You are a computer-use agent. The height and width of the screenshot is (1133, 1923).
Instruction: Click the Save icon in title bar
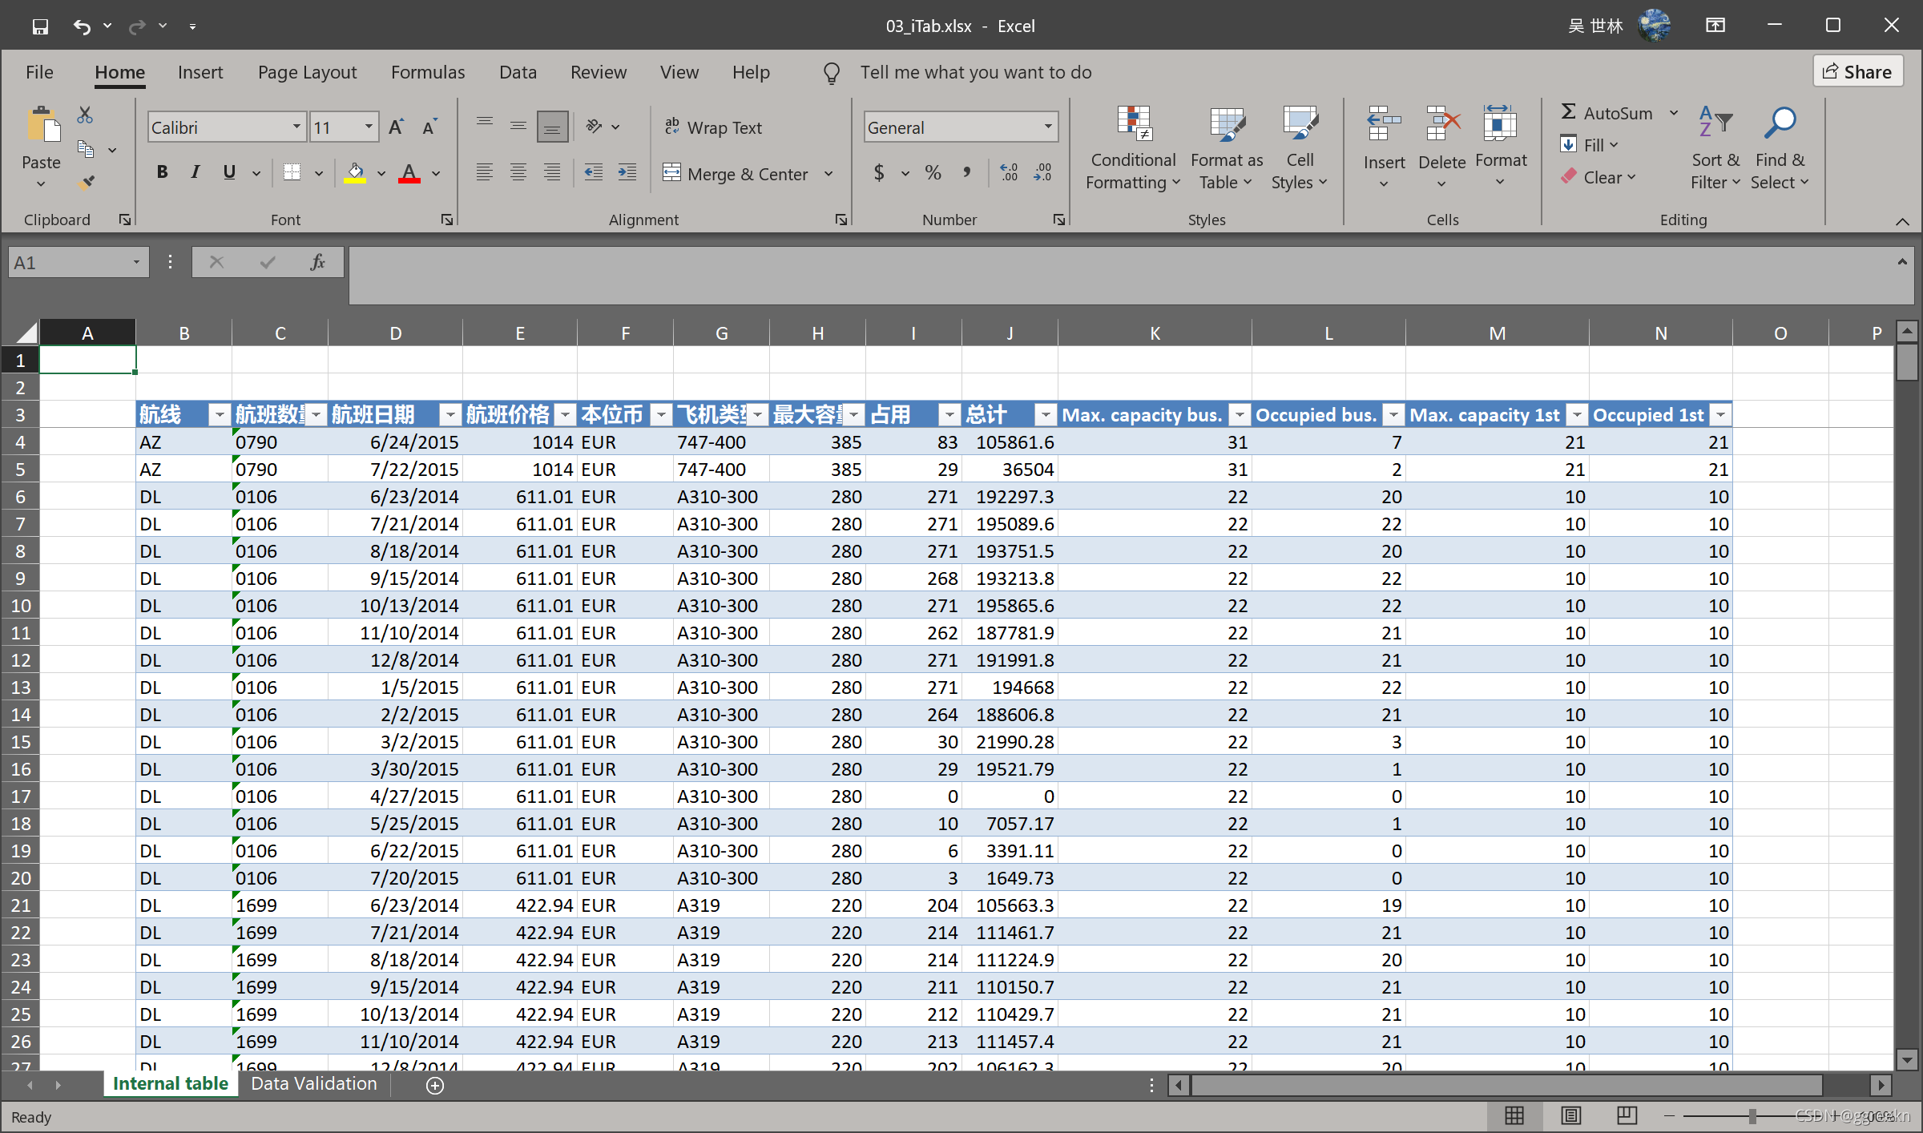[40, 26]
